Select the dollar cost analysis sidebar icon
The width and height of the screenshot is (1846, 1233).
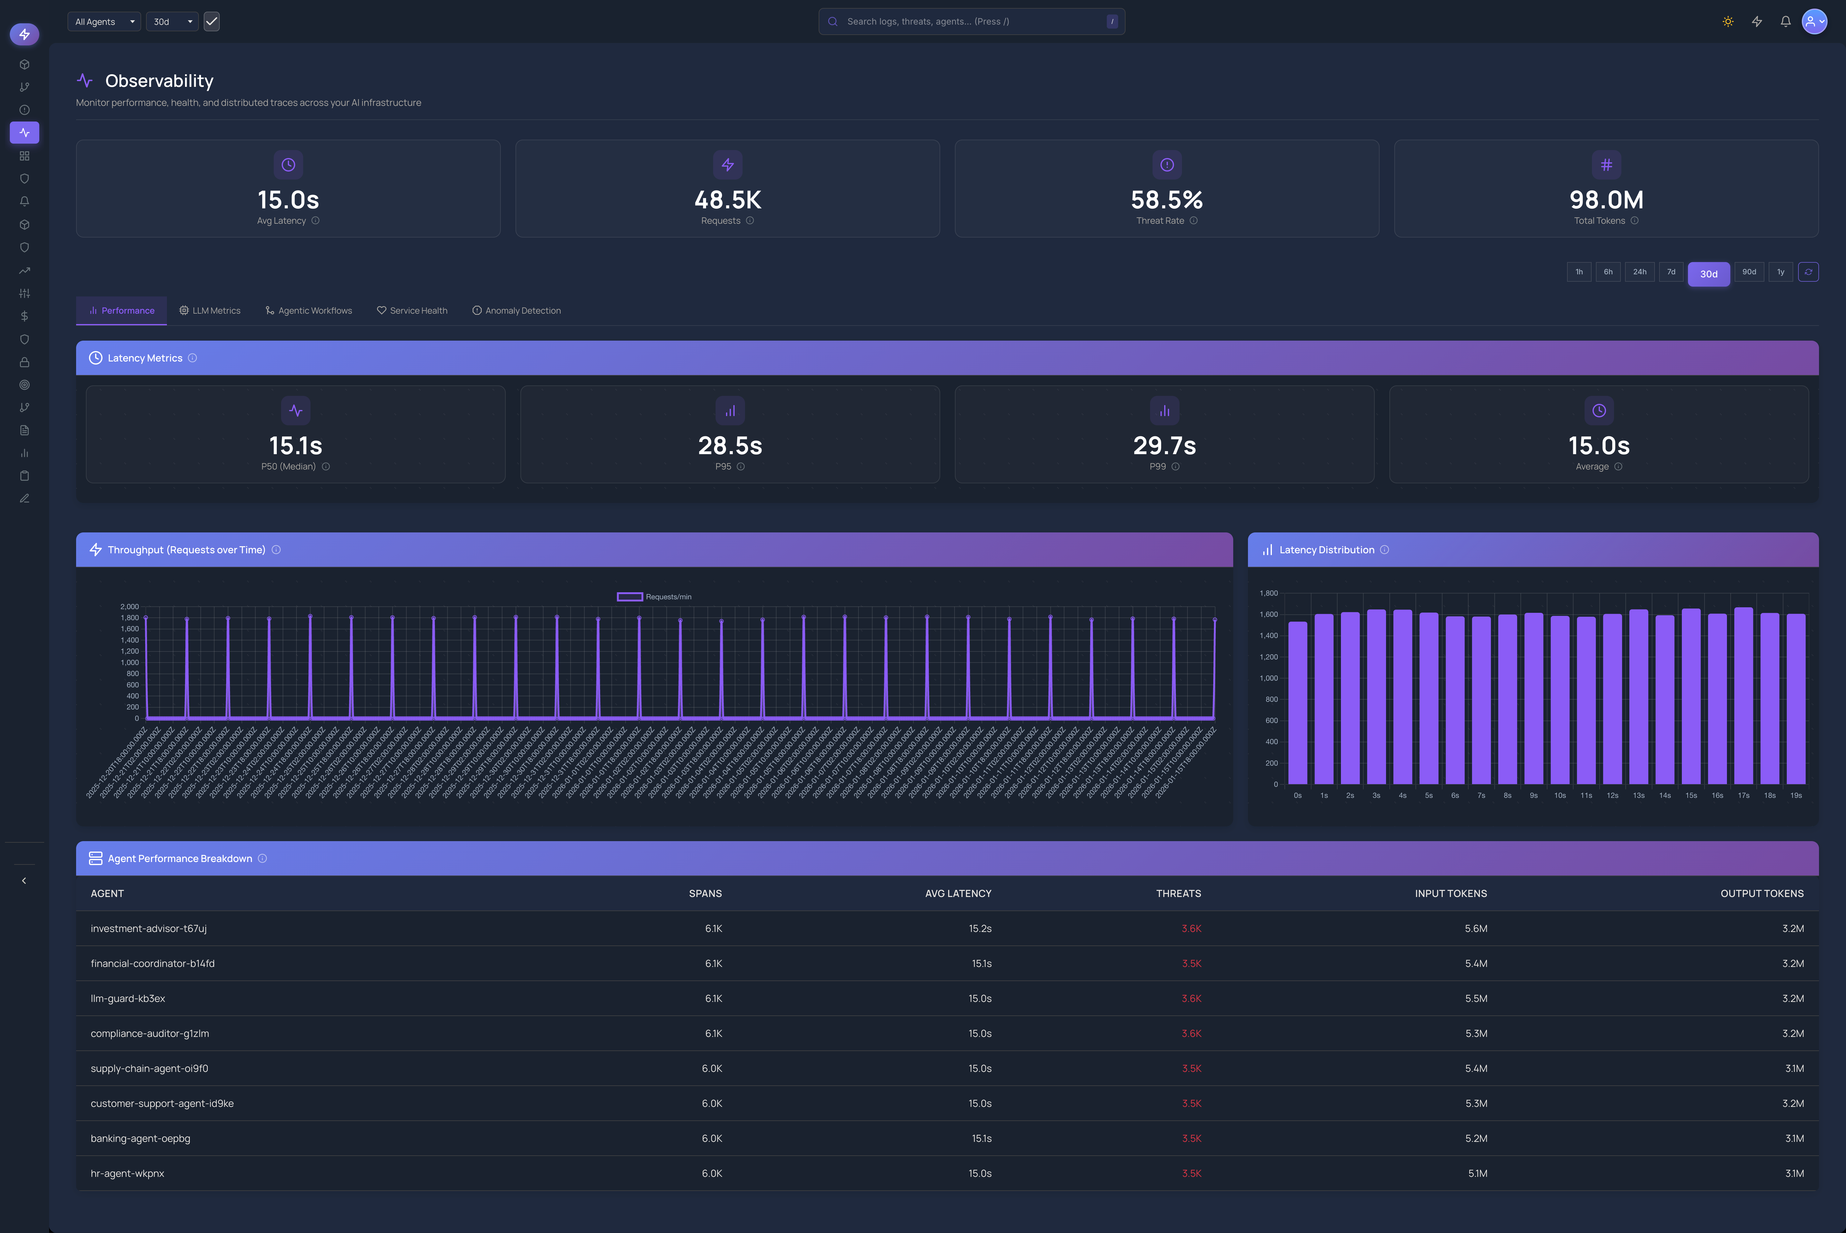tap(24, 315)
